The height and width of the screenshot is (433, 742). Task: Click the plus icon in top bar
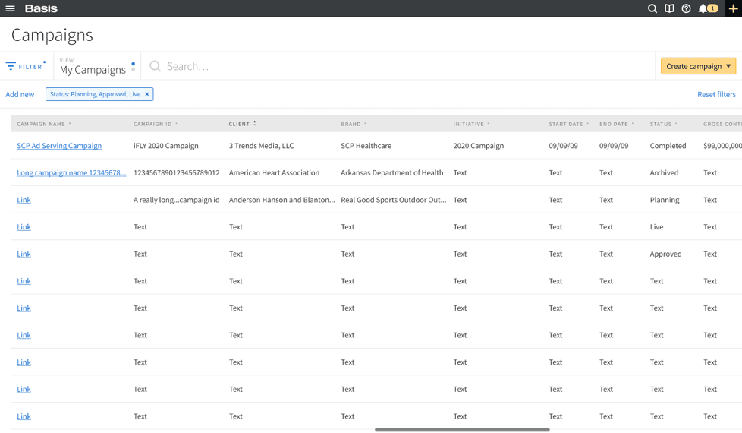733,8
